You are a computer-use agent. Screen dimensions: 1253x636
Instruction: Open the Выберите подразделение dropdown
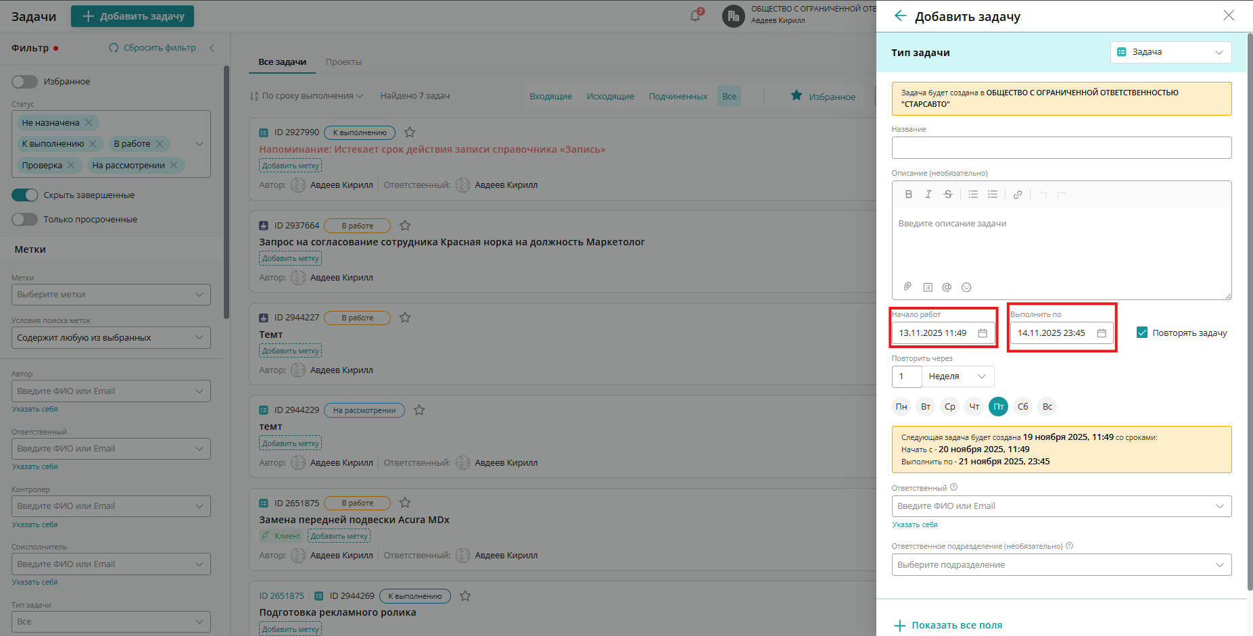click(x=1062, y=565)
